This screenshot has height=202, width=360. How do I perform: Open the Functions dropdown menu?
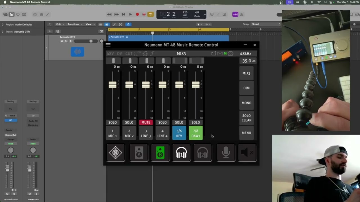[x=75, y=24]
